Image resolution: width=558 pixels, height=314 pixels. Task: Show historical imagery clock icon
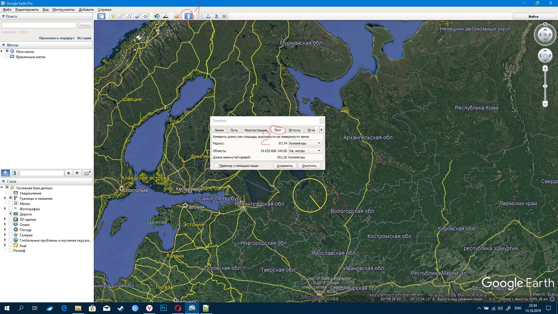click(x=157, y=16)
